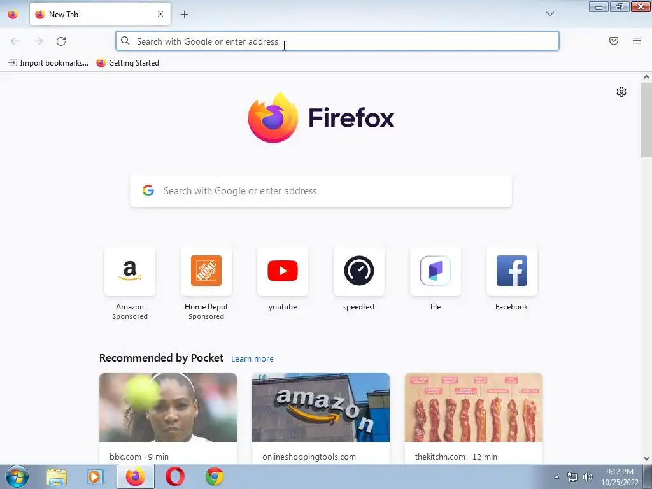Open Windows Explorer from the taskbar
This screenshot has height=489, width=652.
tap(57, 476)
